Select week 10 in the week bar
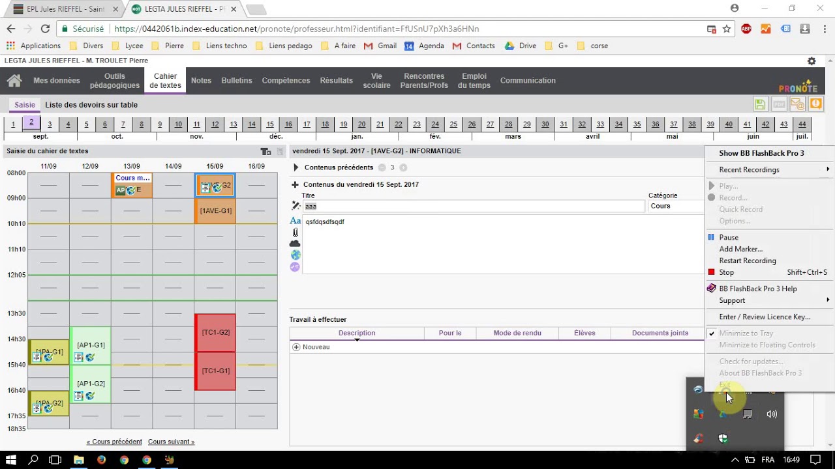The image size is (835, 469). pos(178,124)
